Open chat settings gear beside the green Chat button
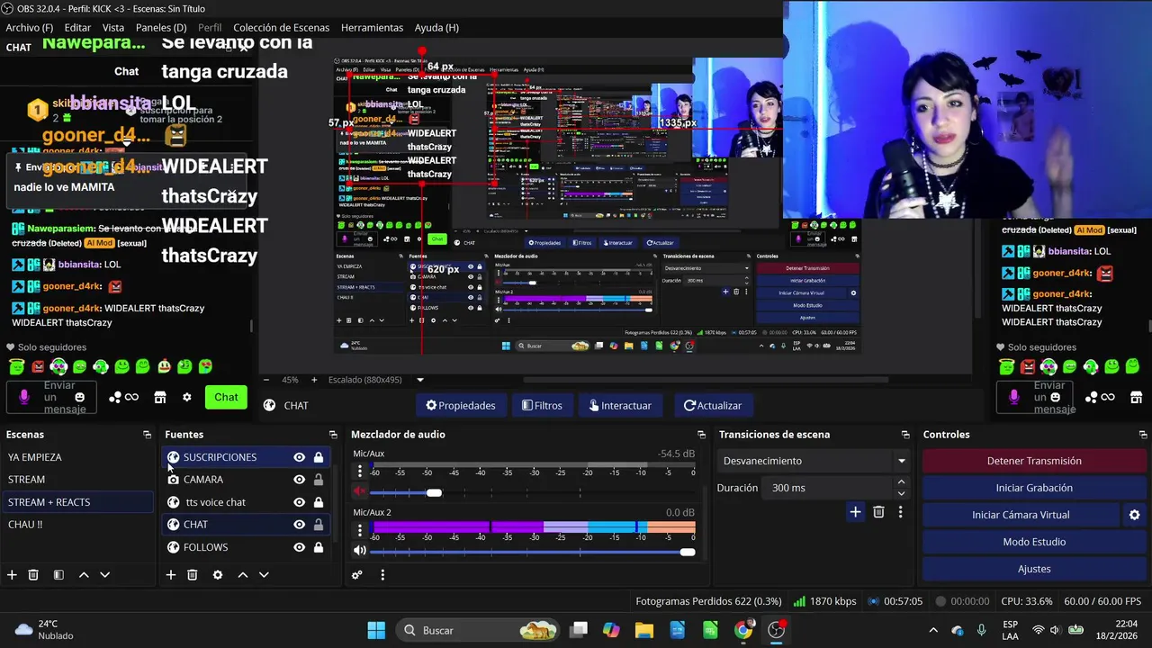1152x648 pixels. click(187, 397)
